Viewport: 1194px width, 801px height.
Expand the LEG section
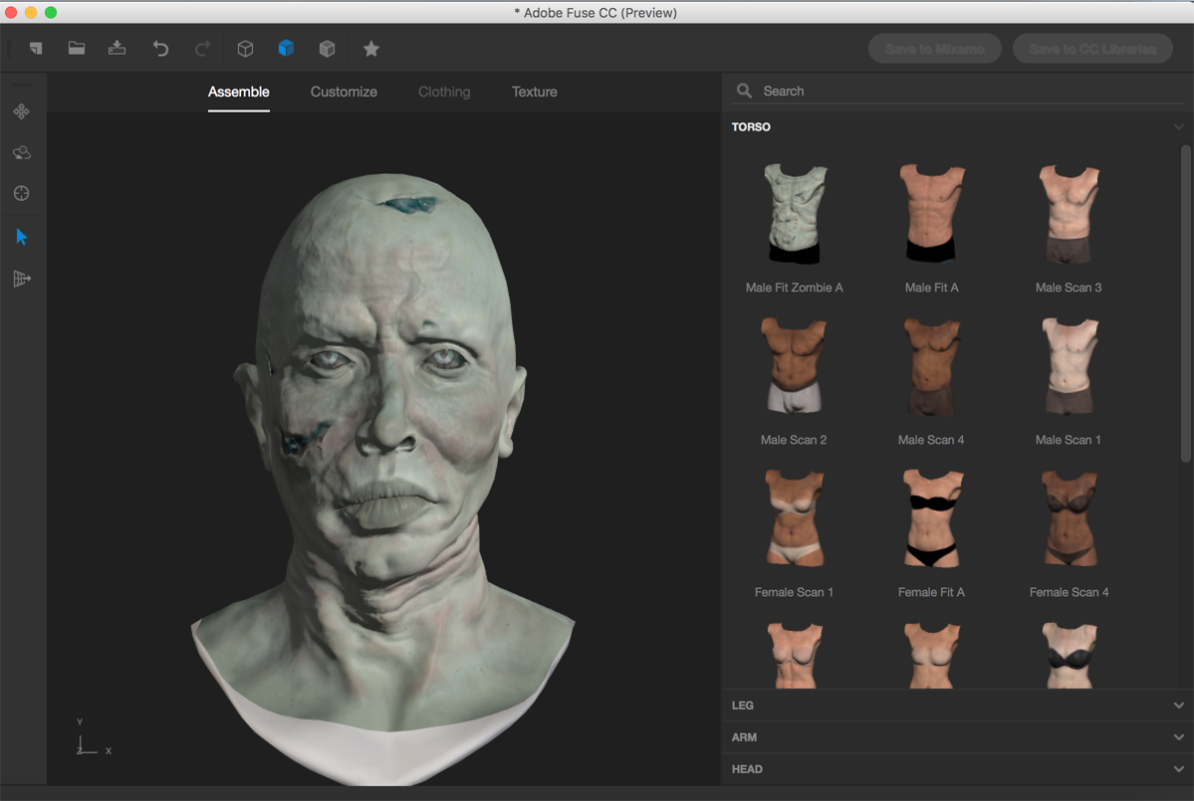coord(957,705)
